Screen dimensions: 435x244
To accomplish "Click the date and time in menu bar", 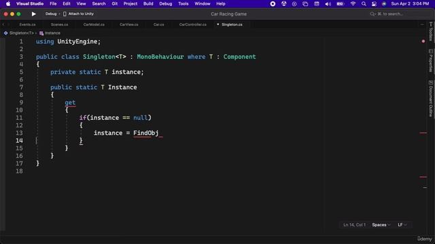I will point(410,3).
